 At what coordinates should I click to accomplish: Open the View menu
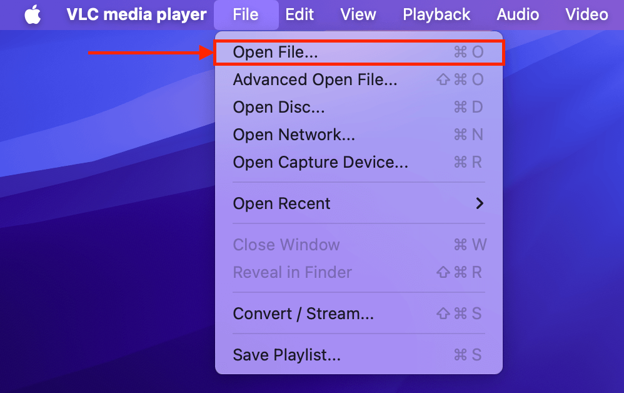tap(358, 15)
